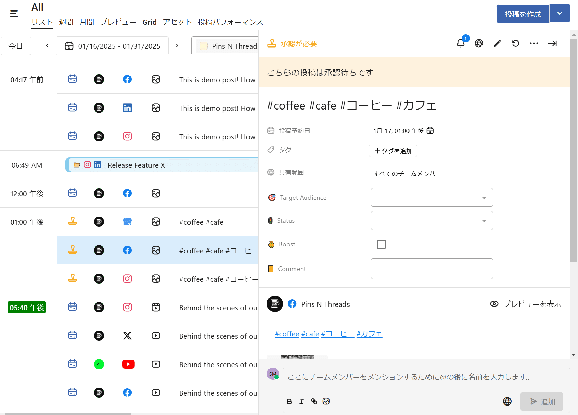This screenshot has height=415, width=578.
Task: Click the 承認が必要 status label
Action: click(299, 43)
